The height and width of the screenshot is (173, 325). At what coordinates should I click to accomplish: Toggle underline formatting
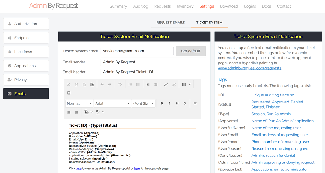tap(177, 103)
